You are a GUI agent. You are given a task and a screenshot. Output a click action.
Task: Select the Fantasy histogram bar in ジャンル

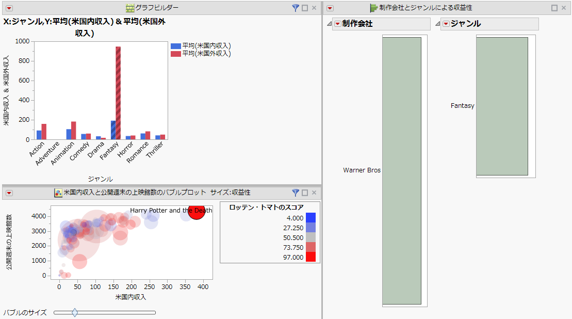502,106
